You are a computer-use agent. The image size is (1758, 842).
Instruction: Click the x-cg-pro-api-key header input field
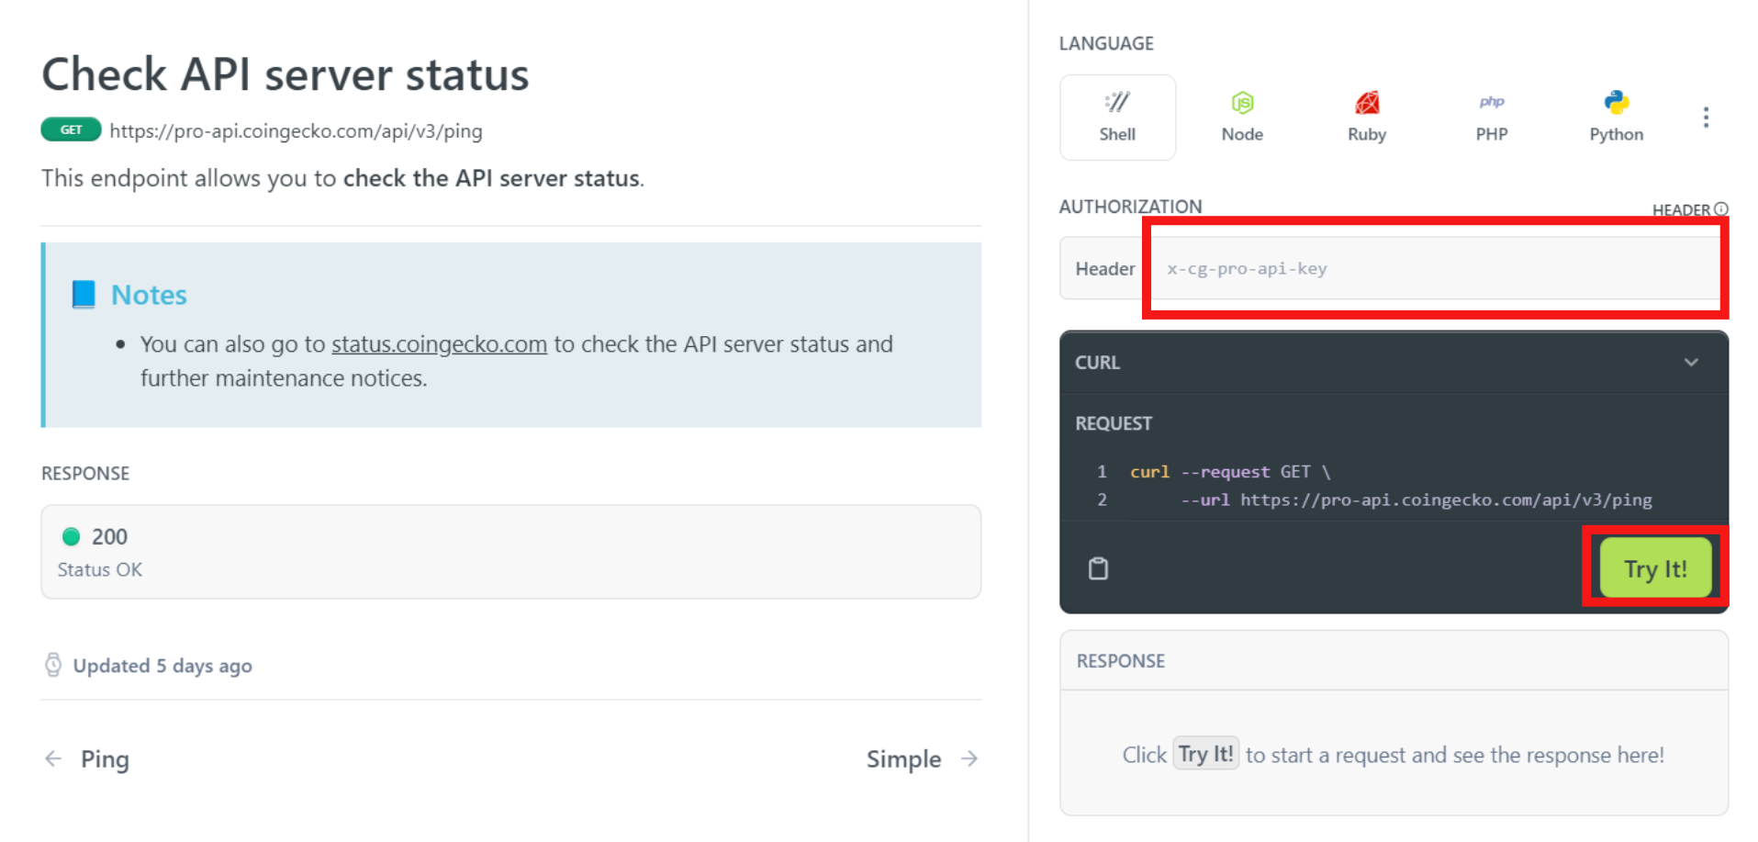click(1435, 268)
